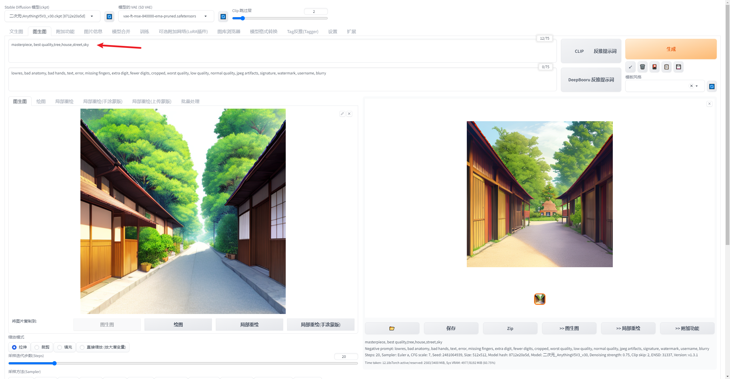Click the DeepBooru 反推提示词 button
Image resolution: width=730 pixels, height=379 pixels.
click(x=591, y=80)
